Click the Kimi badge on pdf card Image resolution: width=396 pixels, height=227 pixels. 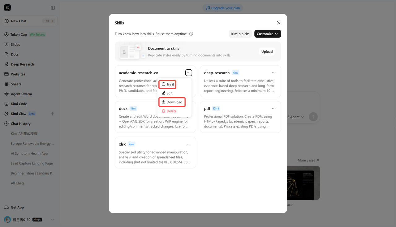pos(216,108)
